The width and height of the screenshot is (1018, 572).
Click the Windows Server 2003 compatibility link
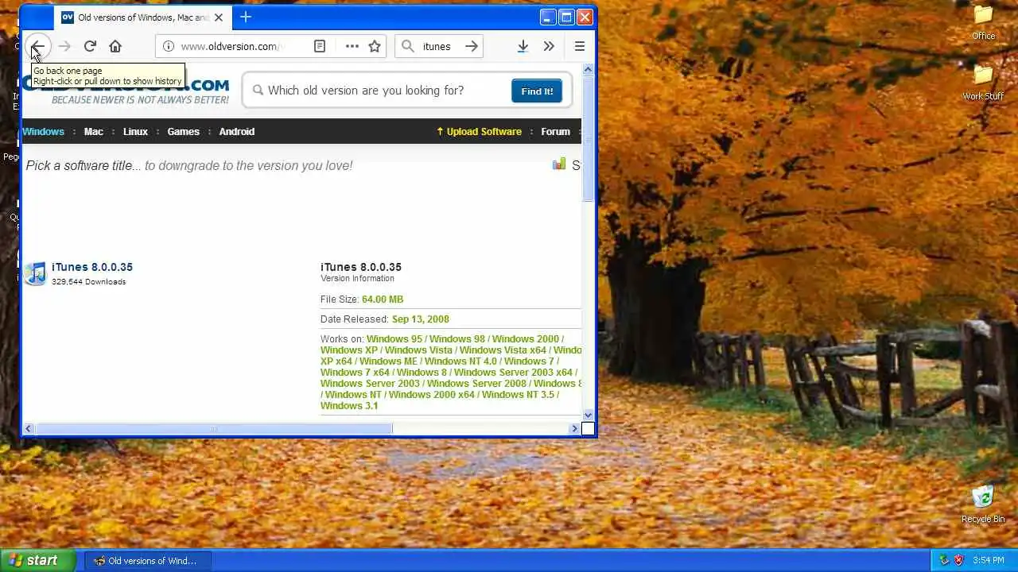click(370, 384)
